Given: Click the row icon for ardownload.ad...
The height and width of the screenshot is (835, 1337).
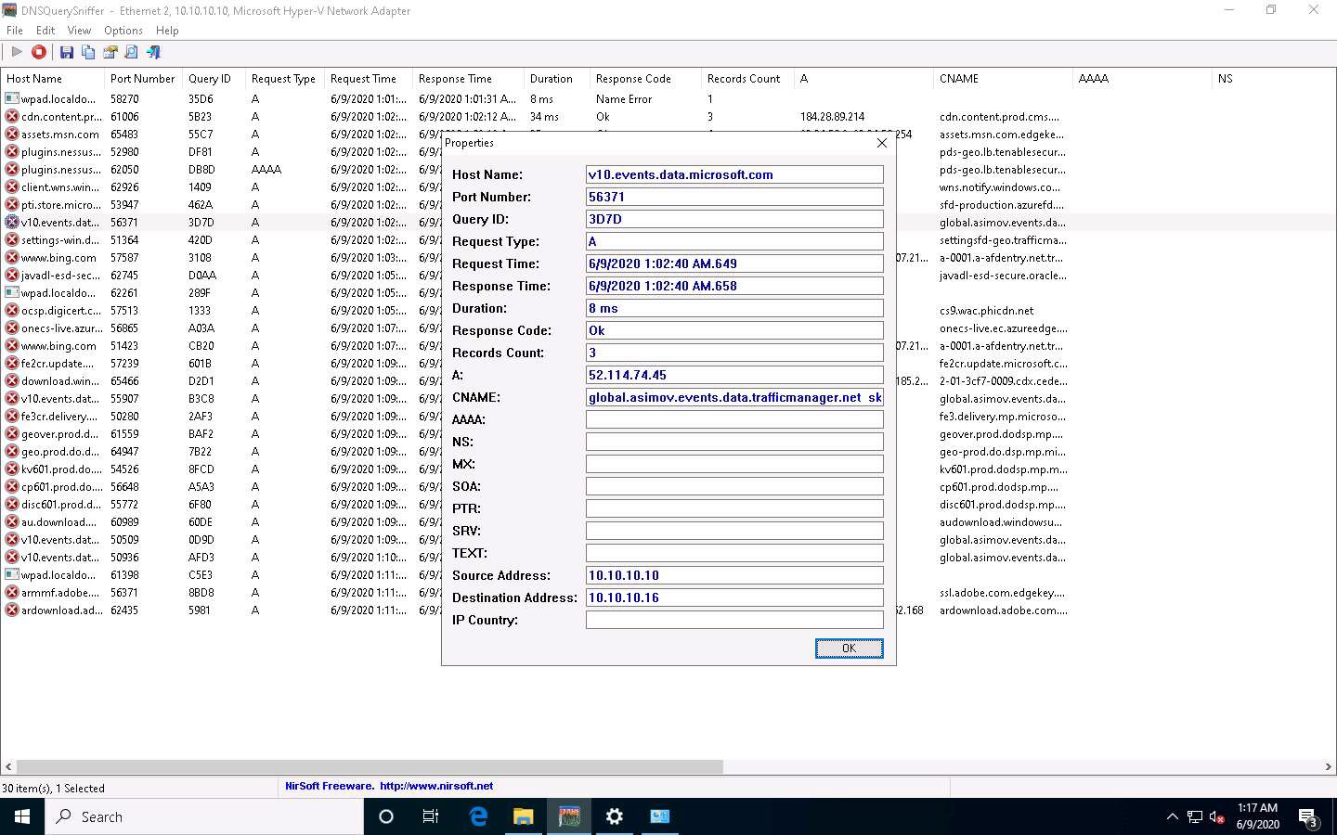Looking at the screenshot, I should click(x=12, y=610).
